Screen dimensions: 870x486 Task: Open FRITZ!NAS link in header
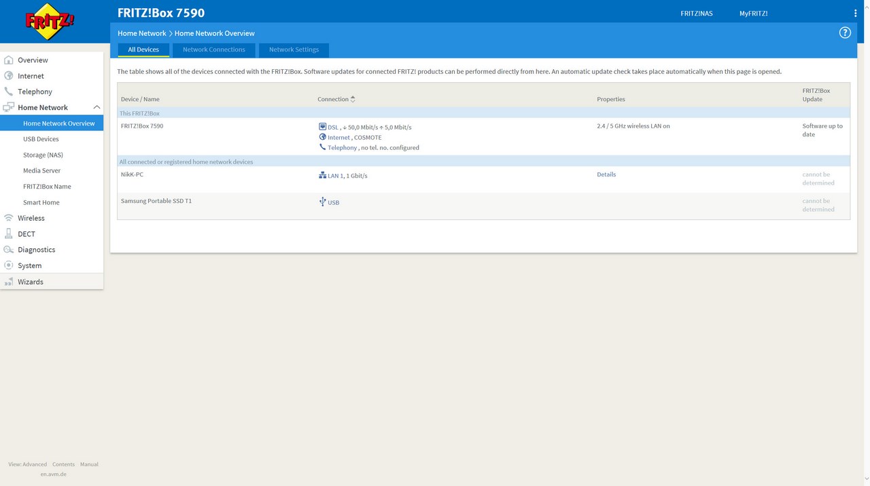(x=697, y=14)
